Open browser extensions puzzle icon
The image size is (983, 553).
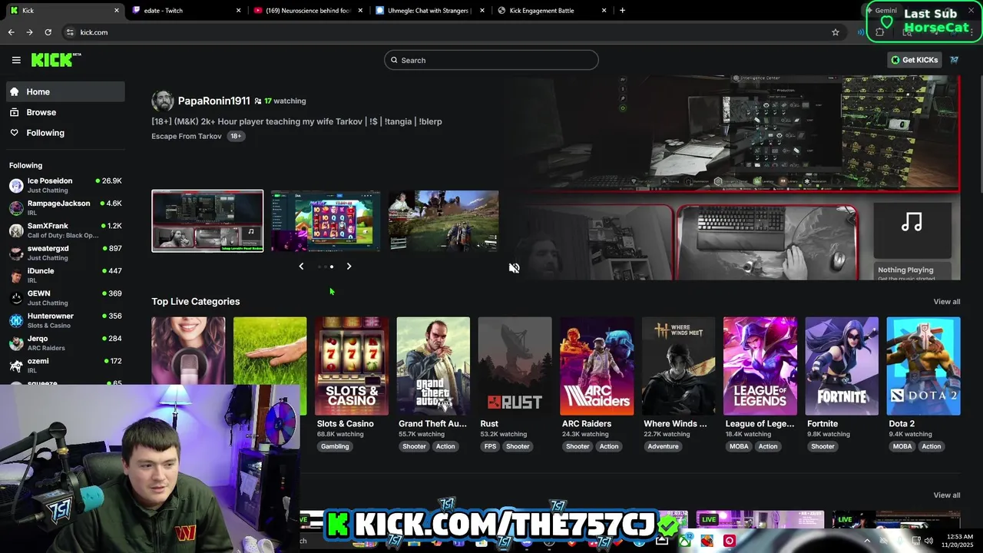(x=880, y=32)
